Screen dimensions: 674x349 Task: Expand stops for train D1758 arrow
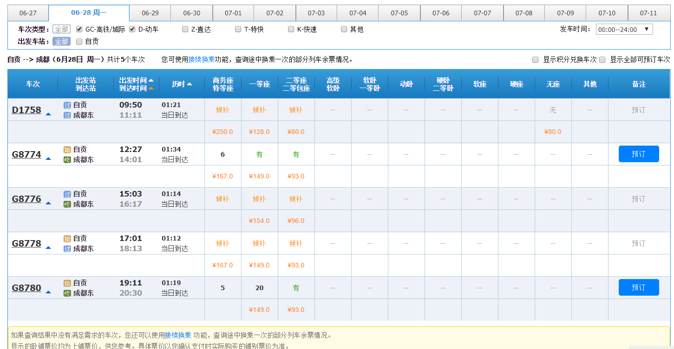[48, 114]
